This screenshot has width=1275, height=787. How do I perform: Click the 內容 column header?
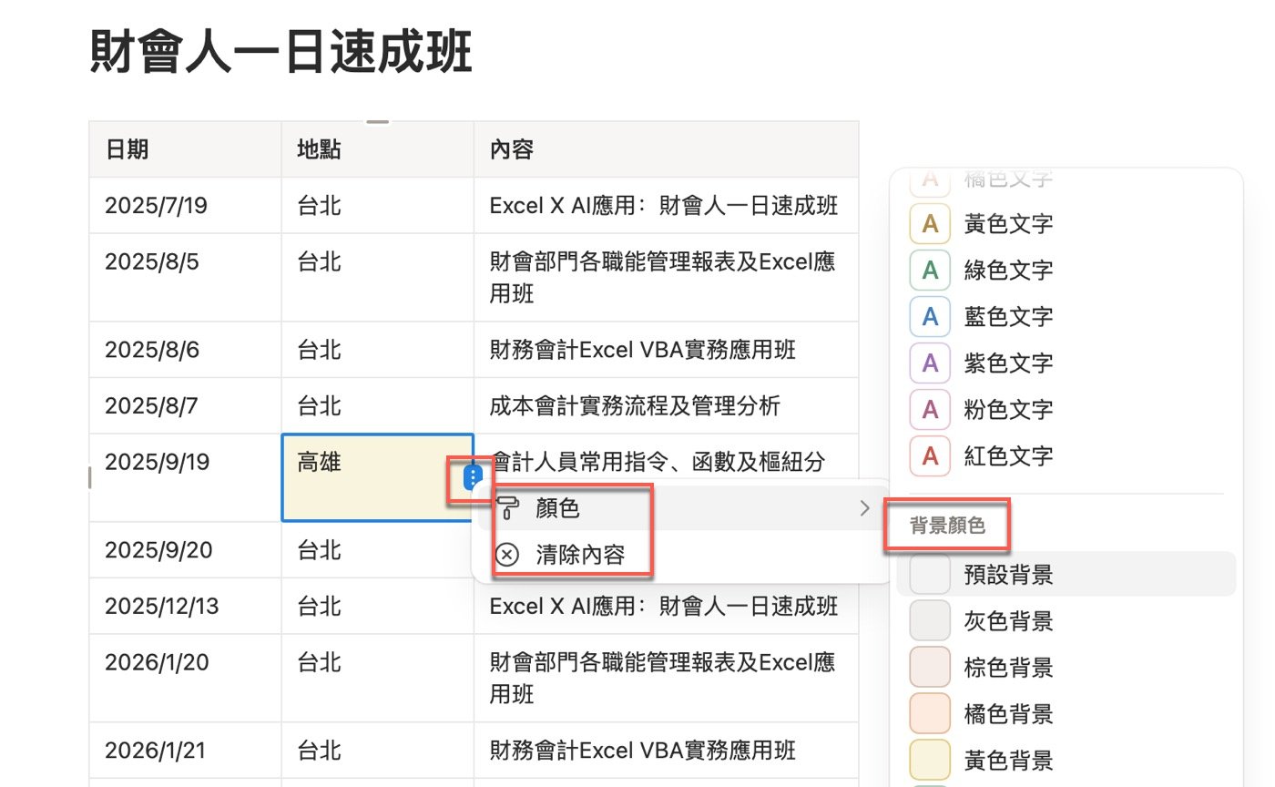tap(666, 149)
